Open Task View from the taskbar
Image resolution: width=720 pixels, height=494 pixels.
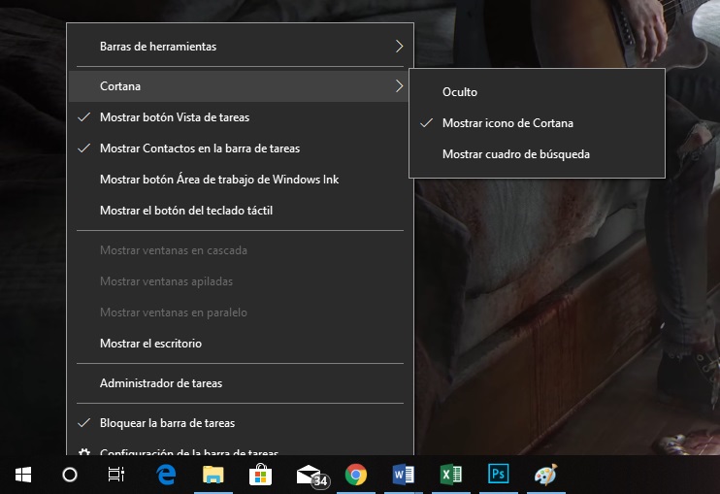(x=116, y=475)
